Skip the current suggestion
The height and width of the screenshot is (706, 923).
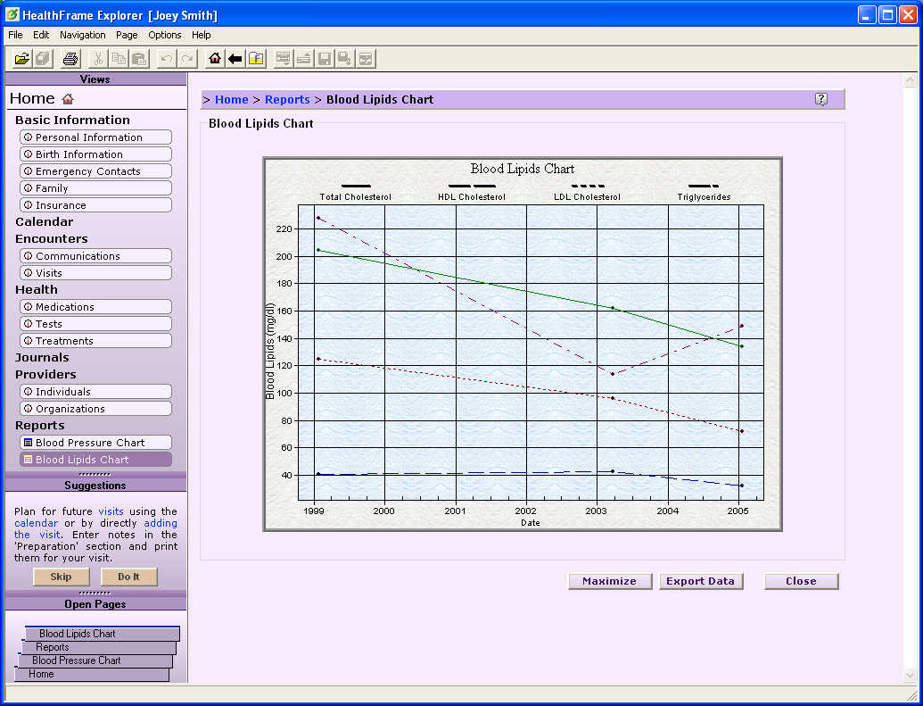[x=62, y=577]
